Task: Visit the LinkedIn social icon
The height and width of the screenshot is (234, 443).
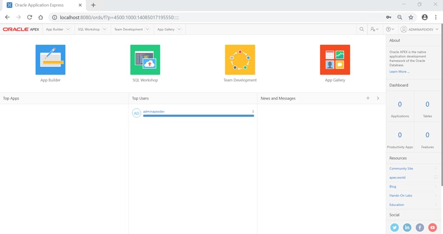Action: coord(407,227)
